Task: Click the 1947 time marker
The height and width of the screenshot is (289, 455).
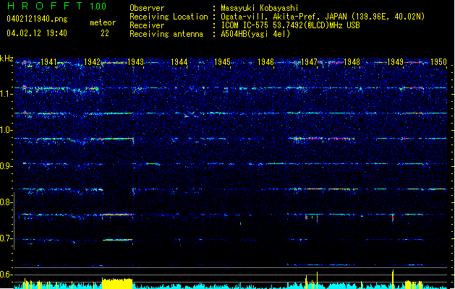Action: click(309, 62)
